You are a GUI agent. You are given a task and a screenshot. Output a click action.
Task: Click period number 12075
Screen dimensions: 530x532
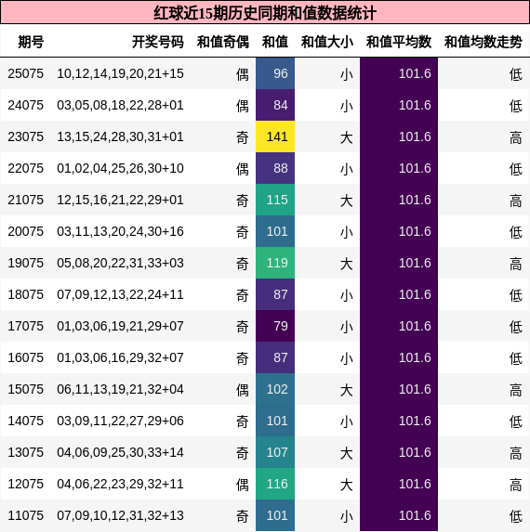(x=25, y=484)
